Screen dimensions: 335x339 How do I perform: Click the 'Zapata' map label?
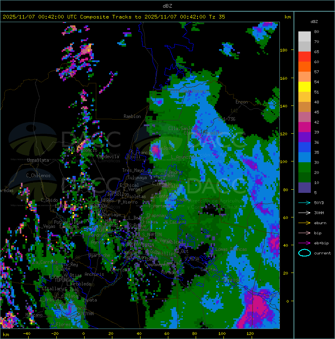pos(89,300)
